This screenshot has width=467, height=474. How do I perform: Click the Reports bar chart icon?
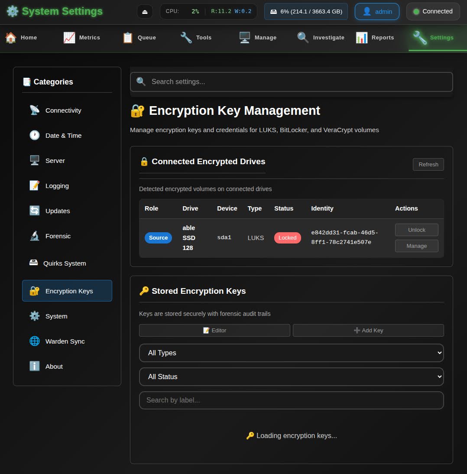coord(361,38)
